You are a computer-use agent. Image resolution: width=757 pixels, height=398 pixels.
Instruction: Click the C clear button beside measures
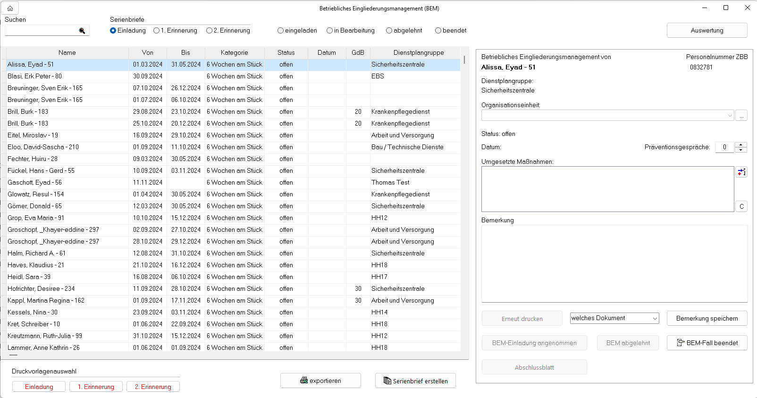click(741, 206)
